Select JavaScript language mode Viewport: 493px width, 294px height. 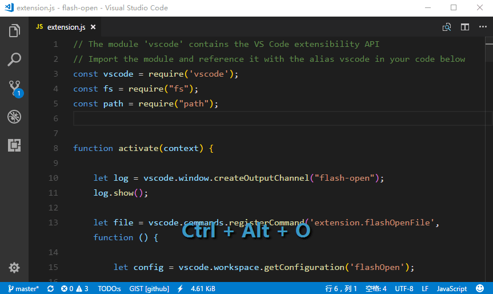click(x=452, y=289)
